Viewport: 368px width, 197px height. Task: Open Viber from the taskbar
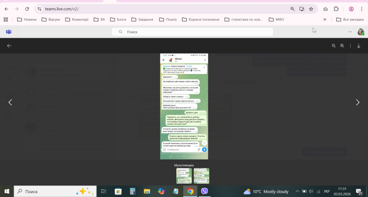(x=205, y=191)
